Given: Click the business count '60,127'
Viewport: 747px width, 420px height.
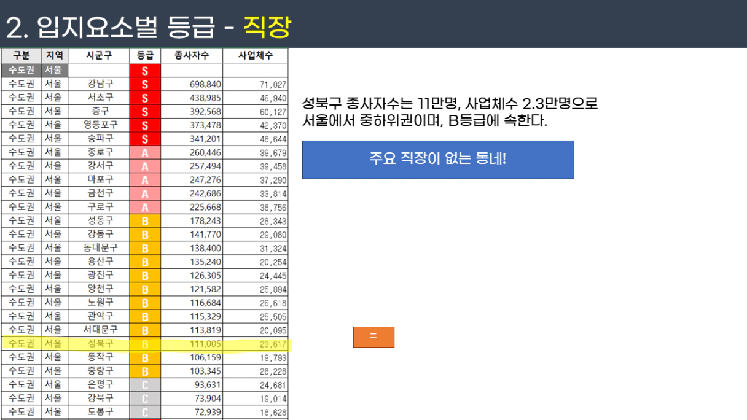Looking at the screenshot, I should (273, 112).
